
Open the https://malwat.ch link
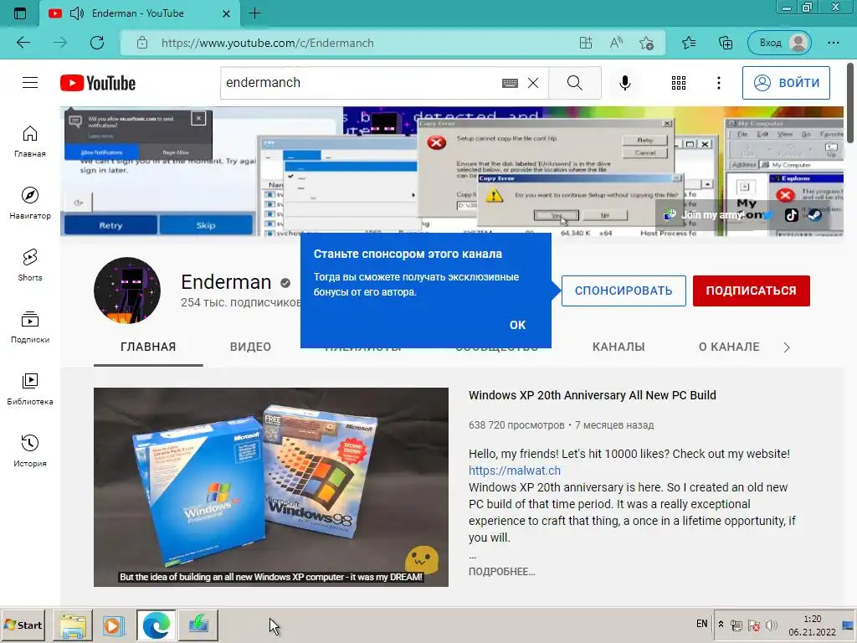tap(515, 471)
